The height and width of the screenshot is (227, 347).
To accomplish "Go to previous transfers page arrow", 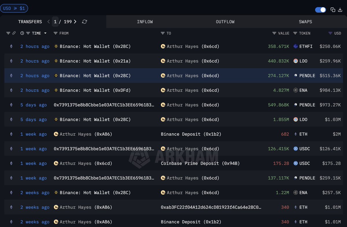I will tap(49, 22).
